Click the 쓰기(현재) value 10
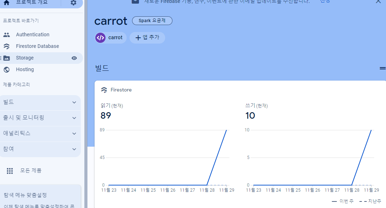Image resolution: width=386 pixels, height=208 pixels. point(250,115)
